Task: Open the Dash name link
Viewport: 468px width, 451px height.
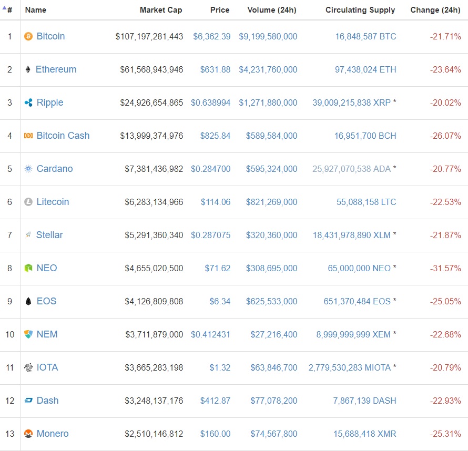Action: click(x=47, y=401)
